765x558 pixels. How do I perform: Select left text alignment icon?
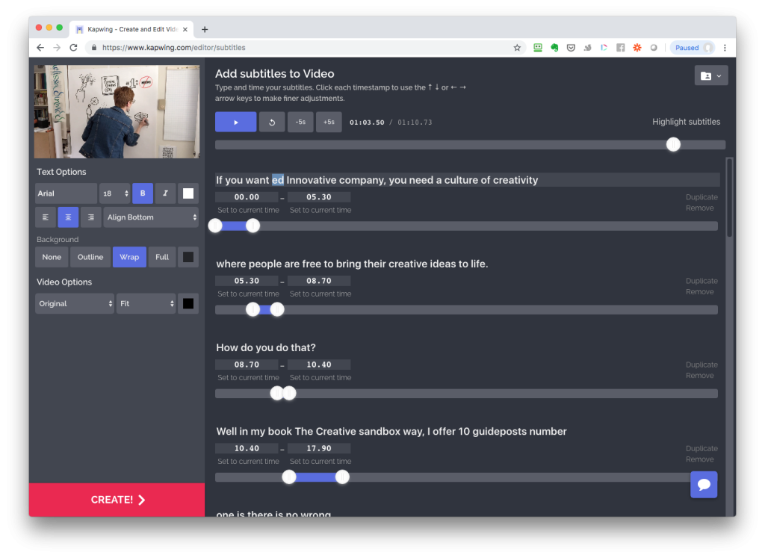(x=46, y=217)
